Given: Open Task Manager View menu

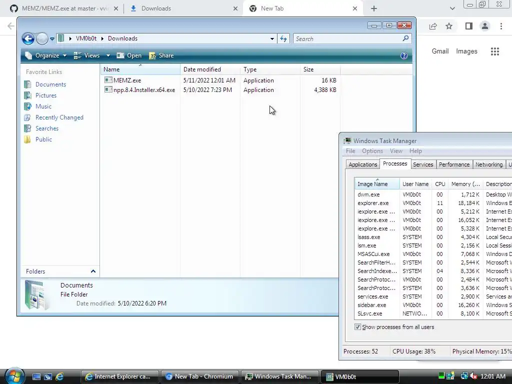Looking at the screenshot, I should click(x=396, y=151).
